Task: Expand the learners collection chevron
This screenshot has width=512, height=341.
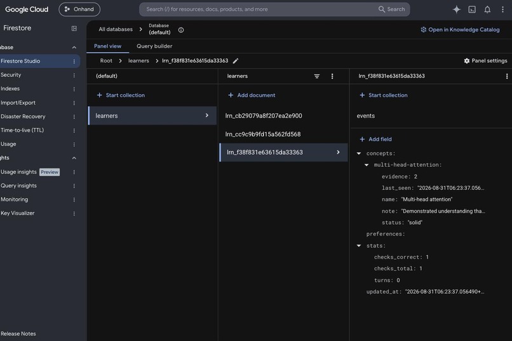Action: [x=206, y=115]
